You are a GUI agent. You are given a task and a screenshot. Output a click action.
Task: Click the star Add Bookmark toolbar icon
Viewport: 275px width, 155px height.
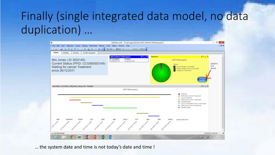92,49
